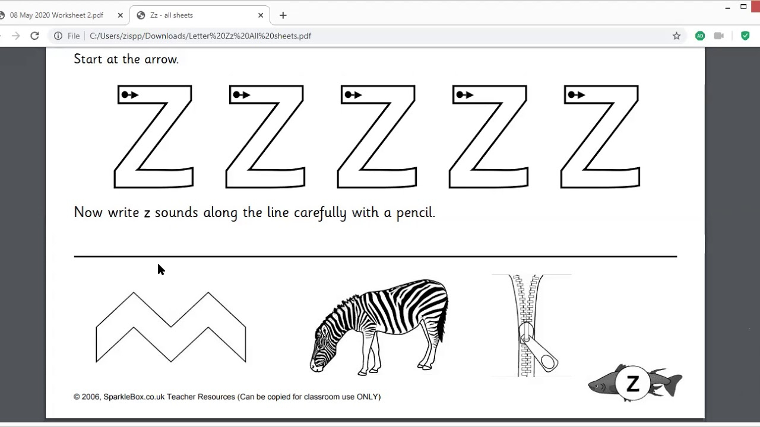The width and height of the screenshot is (760, 427).
Task: Minimize the browser window
Action: click(728, 7)
